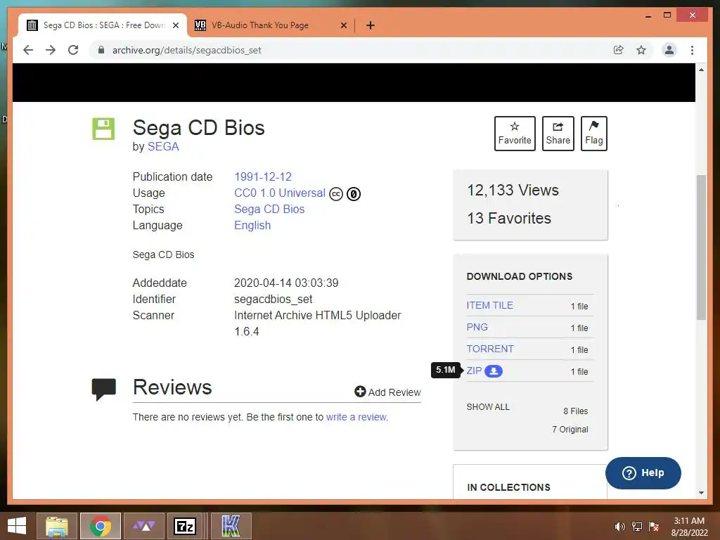The image size is (720, 540).
Task: Open the SEGA creator link
Action: point(163,146)
